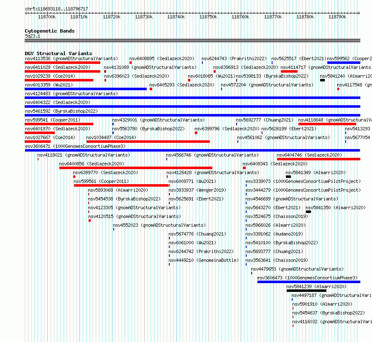Click the blue bar under nsv6404322
Viewport: 372px width, 342px height.
pyautogui.click(x=192, y=106)
